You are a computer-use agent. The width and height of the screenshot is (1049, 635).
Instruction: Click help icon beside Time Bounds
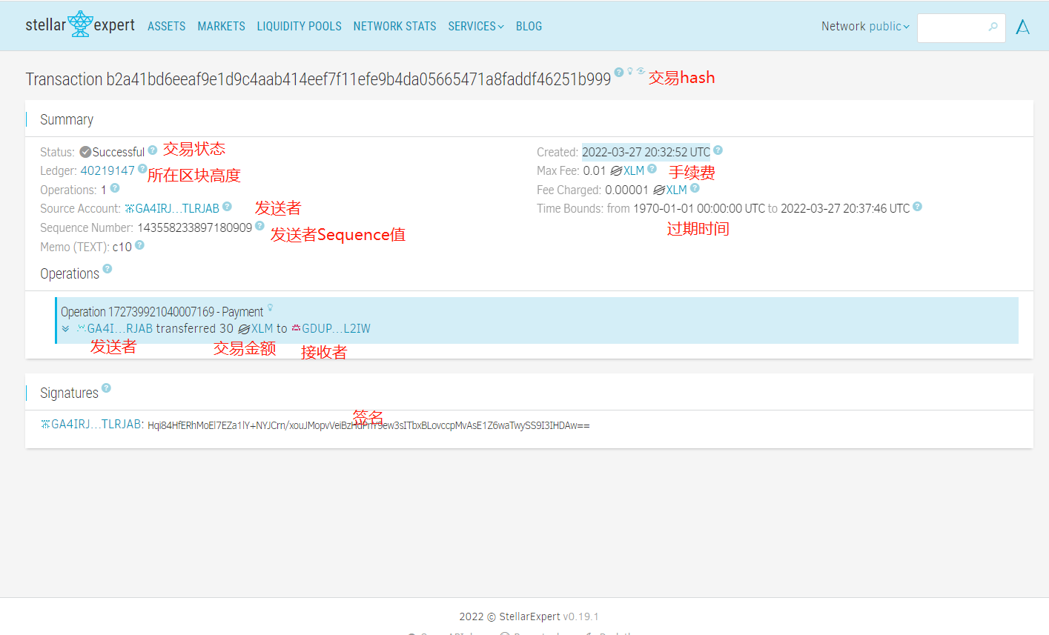(x=917, y=207)
